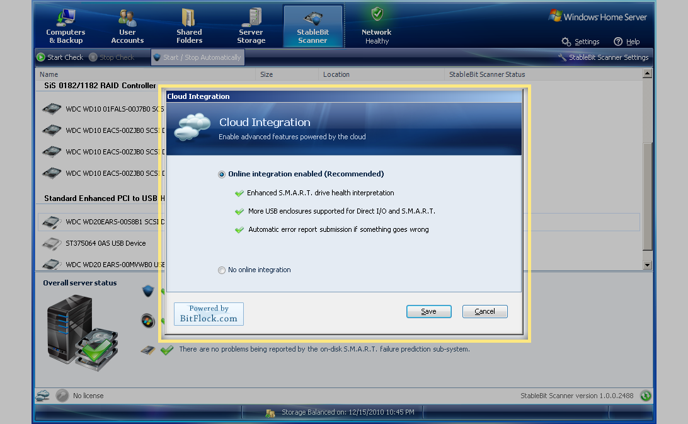This screenshot has height=424, width=688.
Task: Click the overall server status image
Action: tap(83, 333)
